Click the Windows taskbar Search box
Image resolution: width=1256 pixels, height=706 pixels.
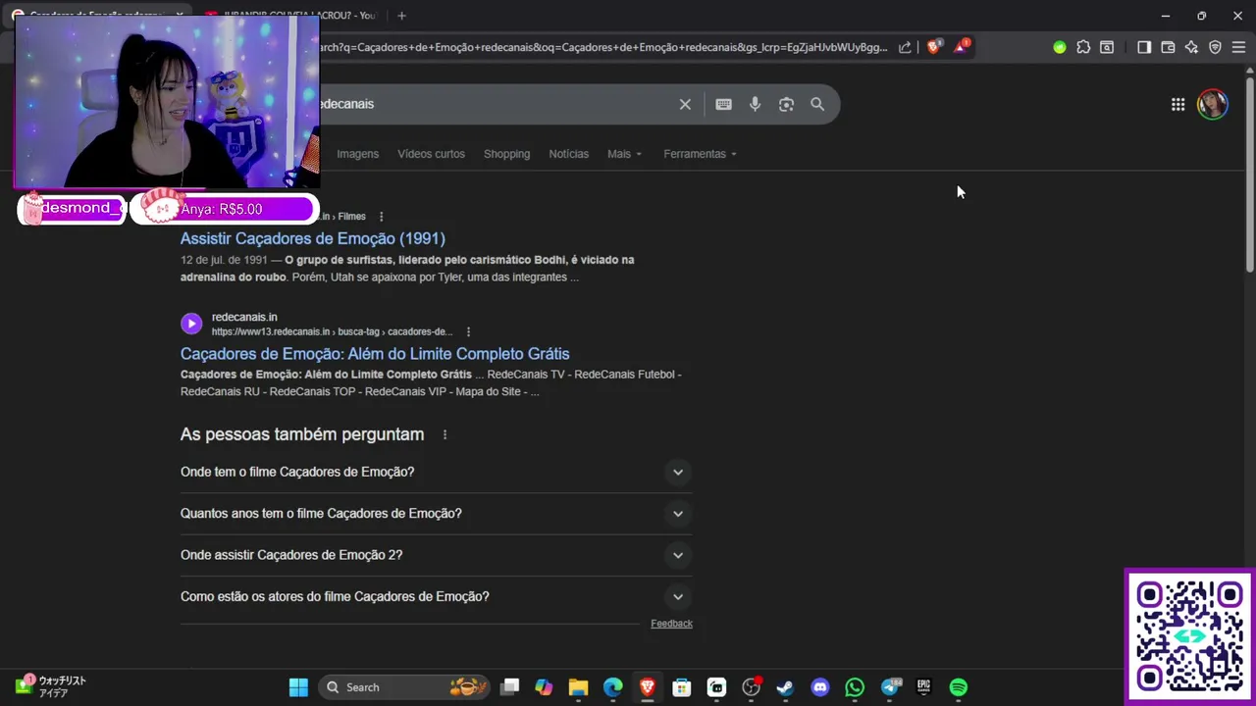pyautogui.click(x=403, y=687)
